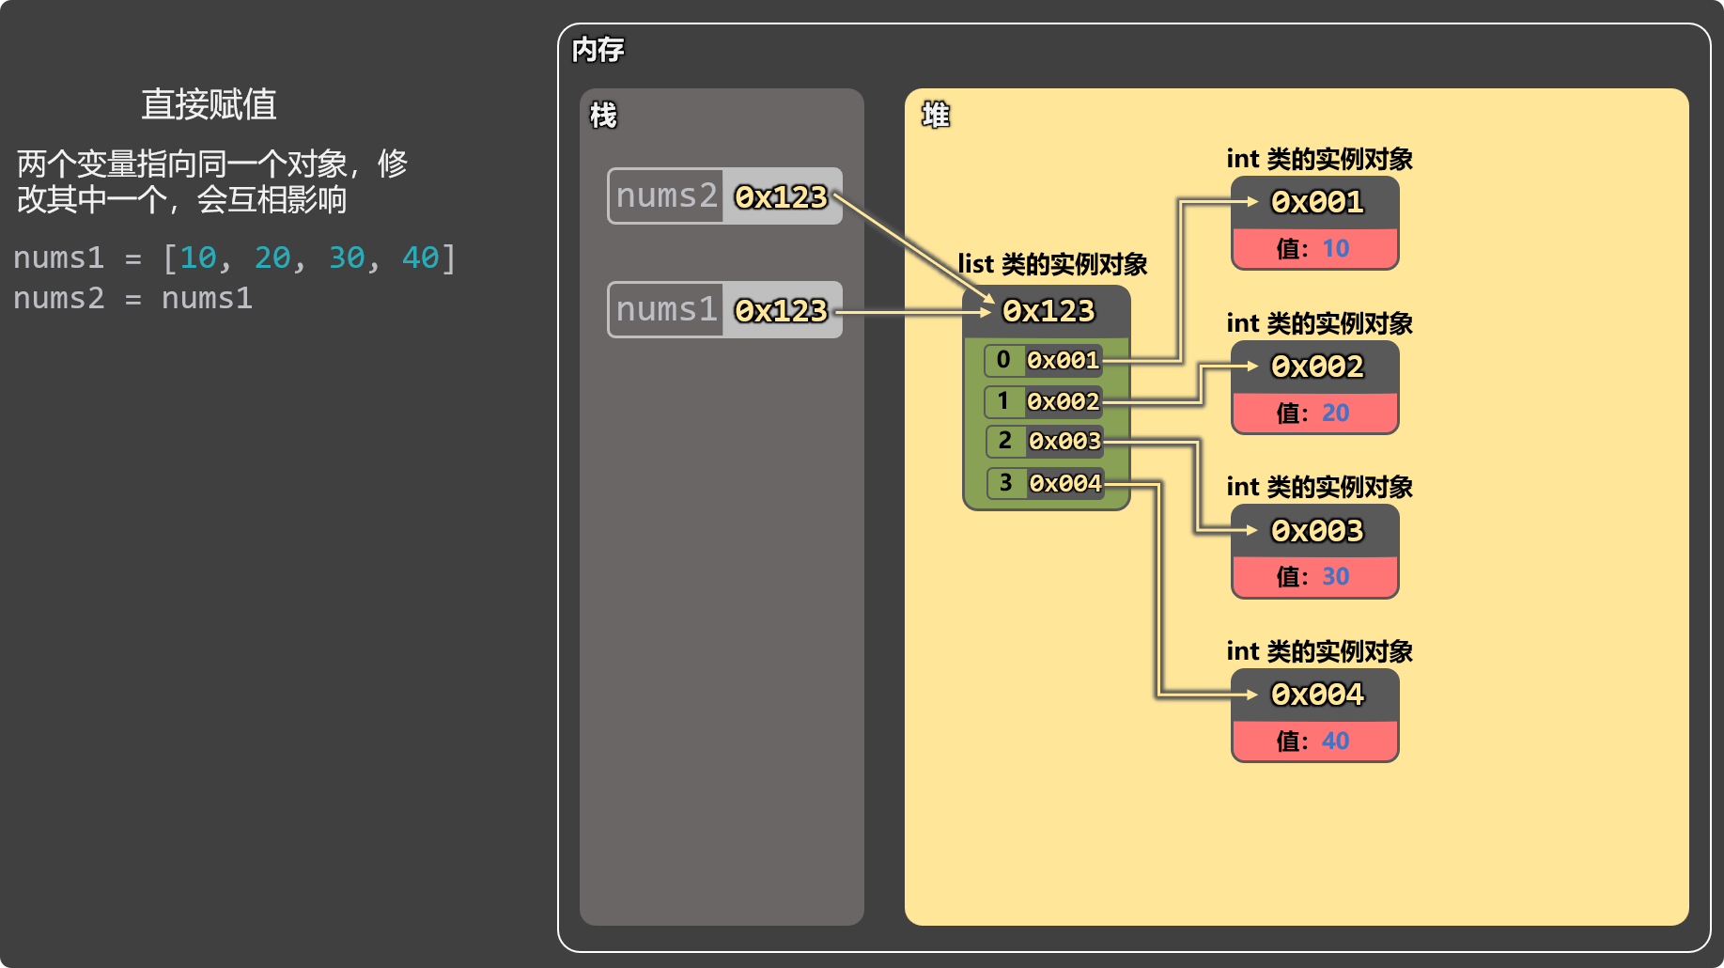Image resolution: width=1724 pixels, height=968 pixels.
Task: Click the list object 0x123 header
Action: [x=1048, y=311]
